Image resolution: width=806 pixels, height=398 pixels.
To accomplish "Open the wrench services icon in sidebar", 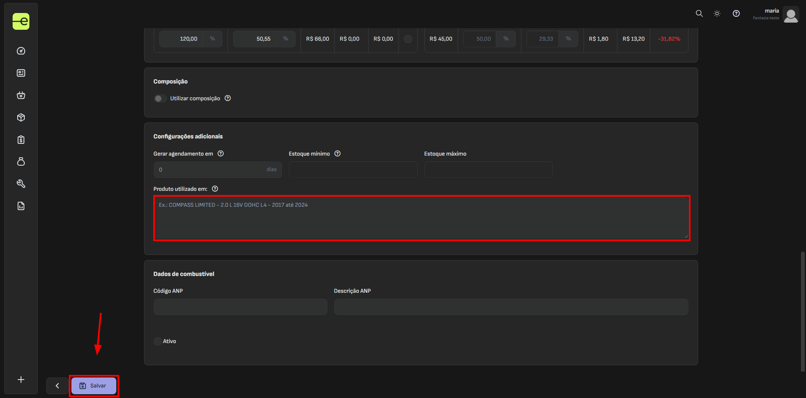I will (21, 184).
